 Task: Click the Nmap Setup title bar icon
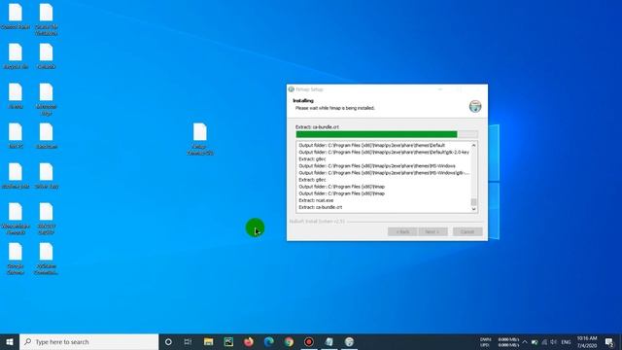tap(292, 89)
